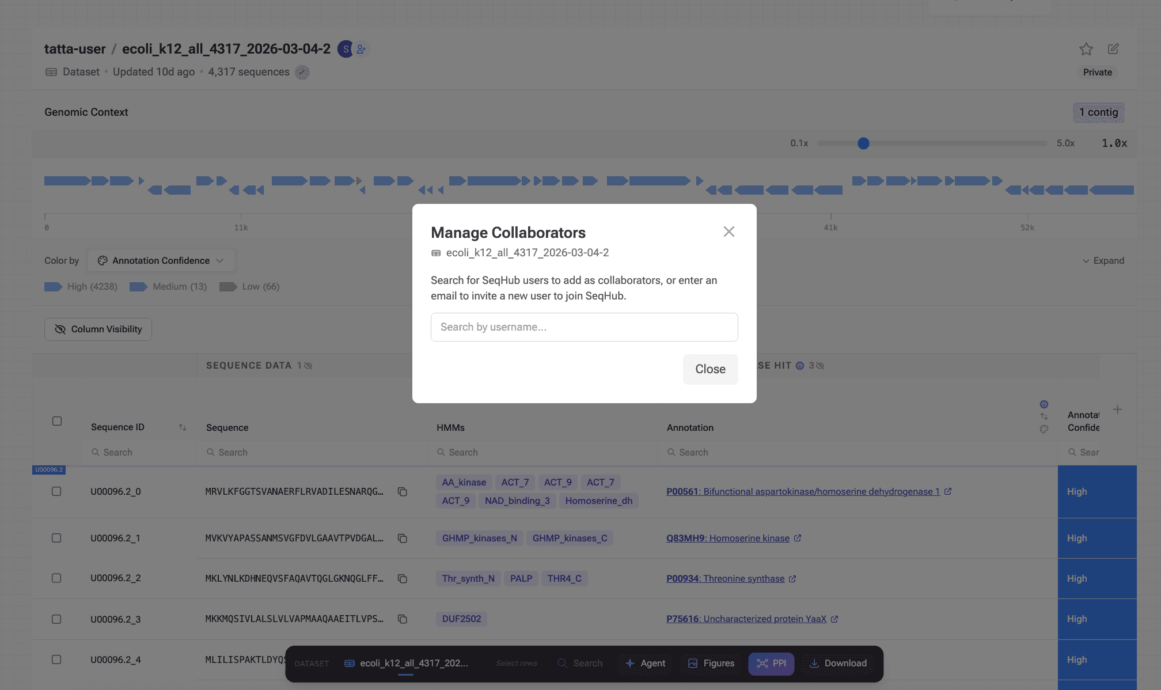Select all rows with the header checkbox

click(x=56, y=421)
